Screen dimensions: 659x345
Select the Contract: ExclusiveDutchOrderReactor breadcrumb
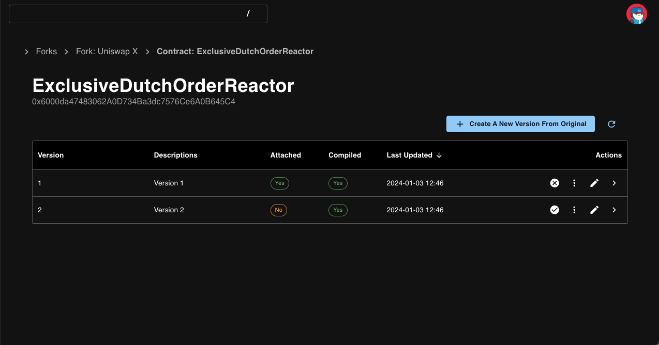[x=235, y=52]
